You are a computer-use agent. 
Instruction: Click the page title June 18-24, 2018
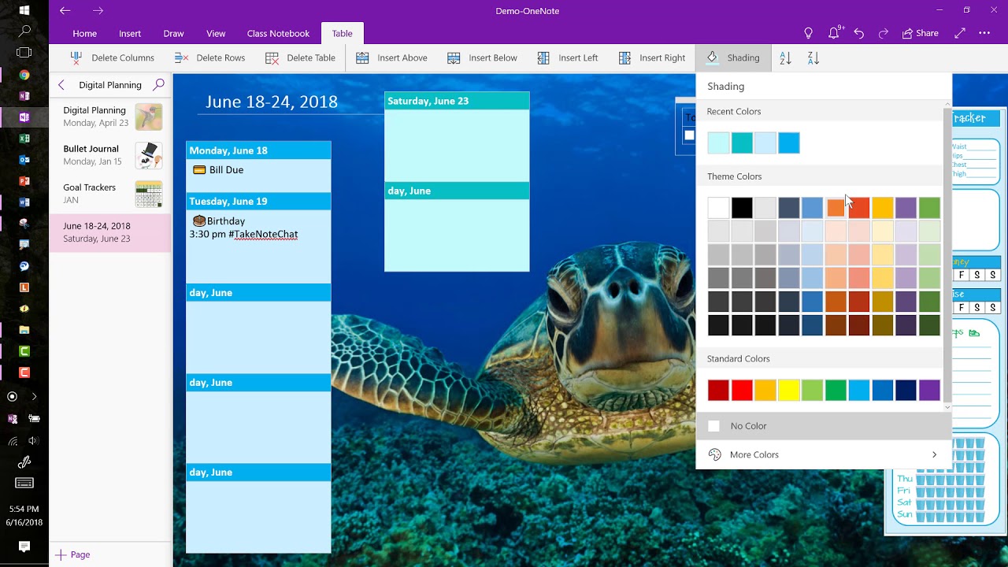tap(272, 102)
